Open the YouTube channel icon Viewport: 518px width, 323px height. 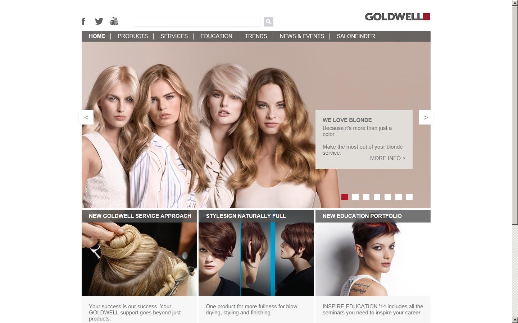pos(114,21)
